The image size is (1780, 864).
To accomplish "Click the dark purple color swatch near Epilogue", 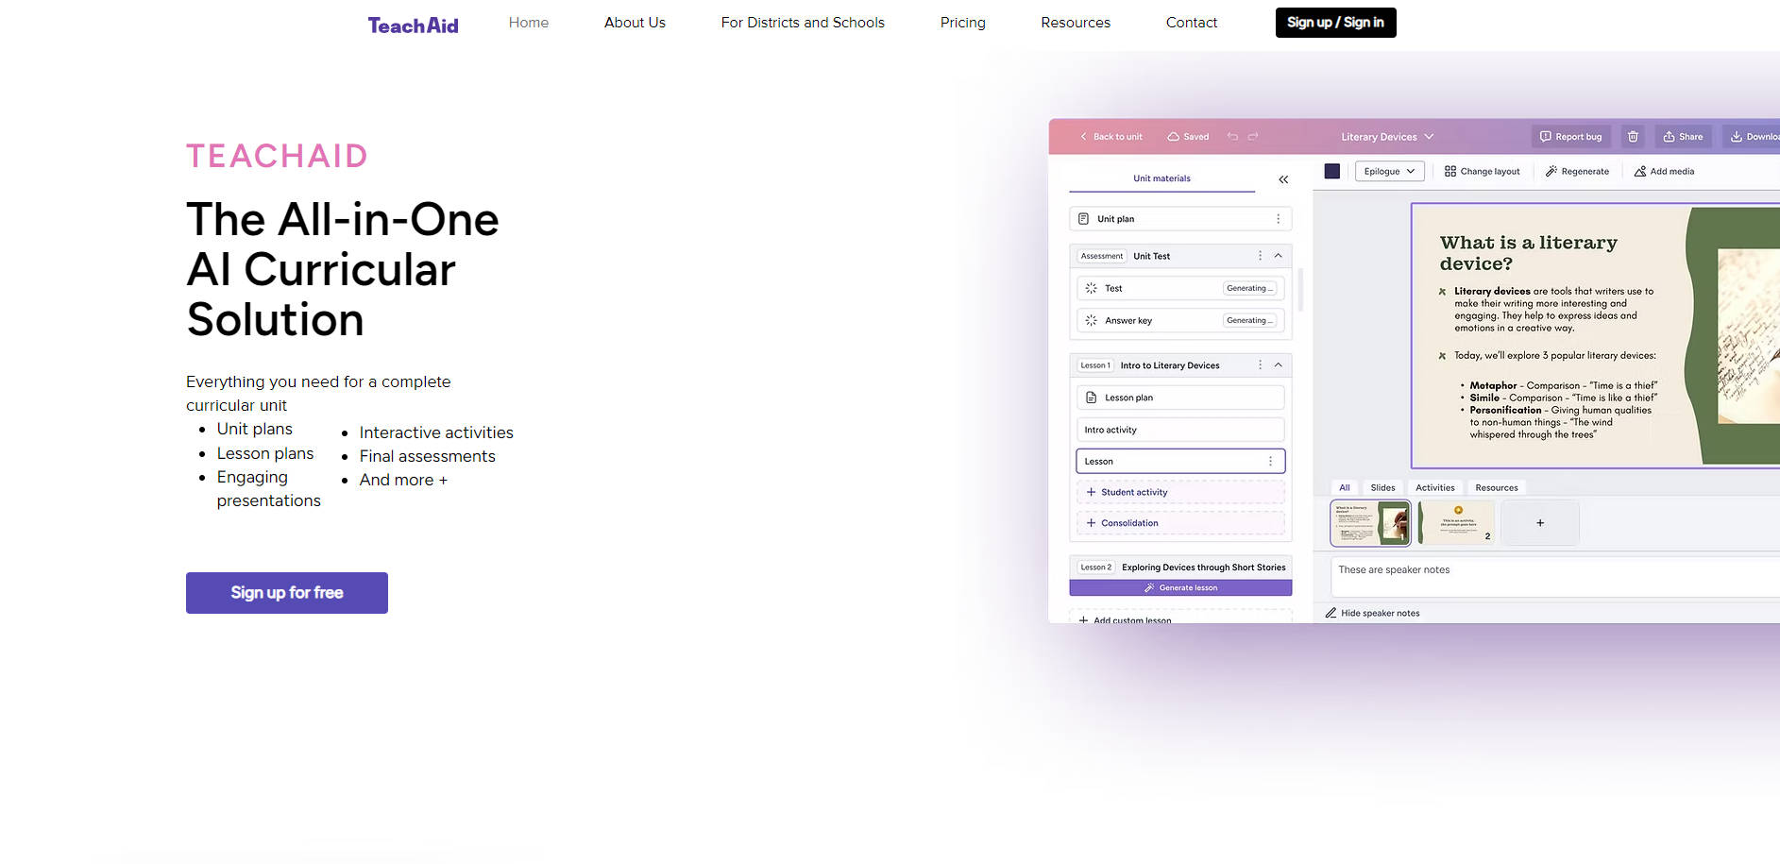I will [1332, 171].
